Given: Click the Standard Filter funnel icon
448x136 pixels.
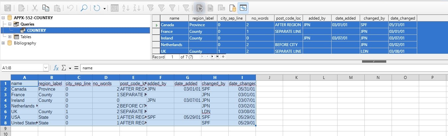Looking at the screenshot, I should [172, 7].
